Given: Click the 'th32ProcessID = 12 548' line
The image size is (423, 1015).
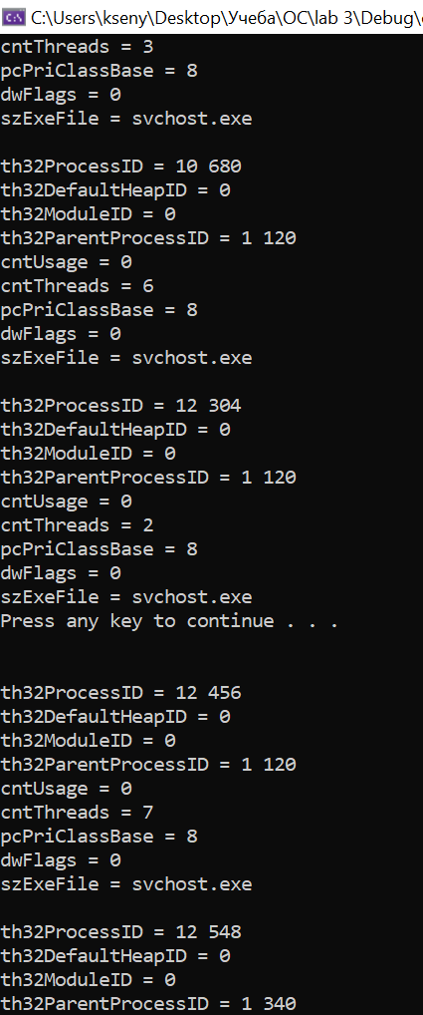Looking at the screenshot, I should click(x=120, y=932).
